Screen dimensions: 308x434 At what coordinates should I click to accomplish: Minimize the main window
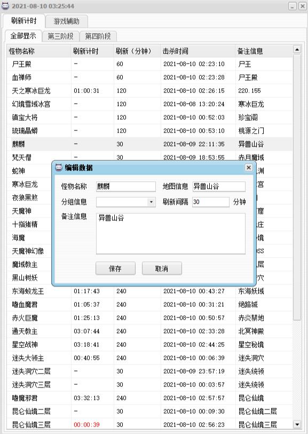click(293, 6)
